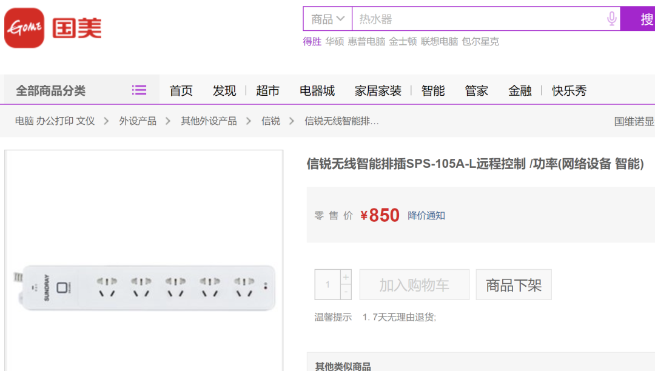The height and width of the screenshot is (371, 655).
Task: Click the 商品下架 button
Action: click(x=514, y=284)
